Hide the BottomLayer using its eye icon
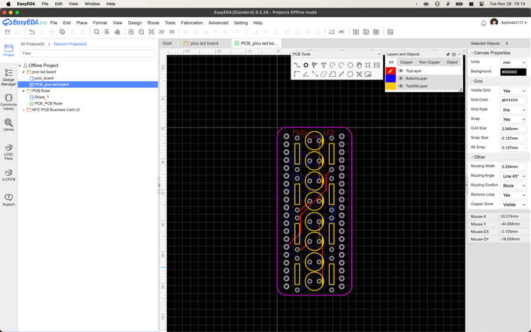The width and height of the screenshot is (531, 332). (401, 79)
